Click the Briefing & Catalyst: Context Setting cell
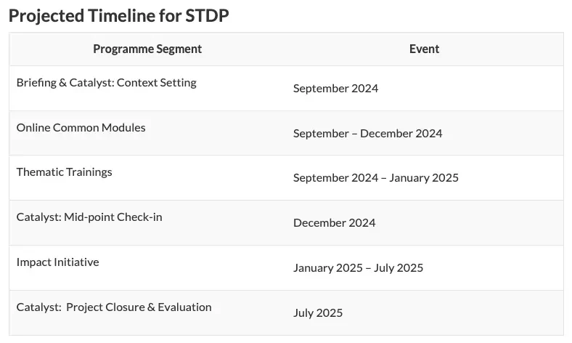Viewport: 572px width, 343px height. [x=107, y=83]
